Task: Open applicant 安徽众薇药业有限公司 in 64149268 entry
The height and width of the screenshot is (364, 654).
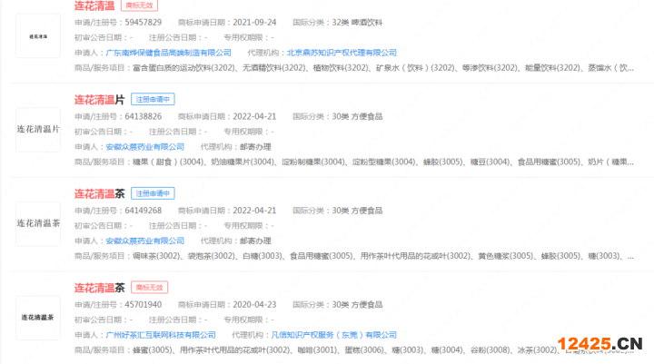Action: click(x=144, y=241)
